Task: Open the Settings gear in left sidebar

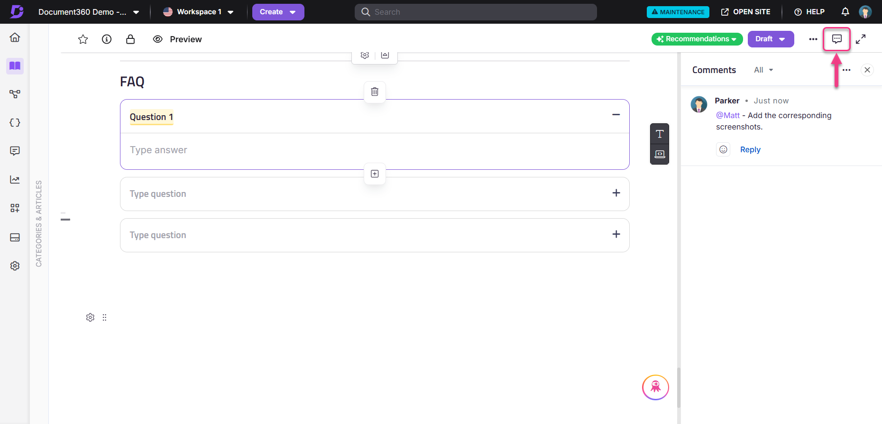Action: click(x=15, y=266)
